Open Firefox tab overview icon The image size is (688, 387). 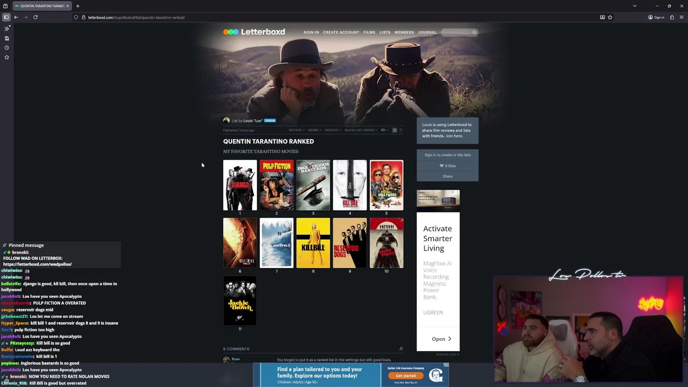coord(5,6)
